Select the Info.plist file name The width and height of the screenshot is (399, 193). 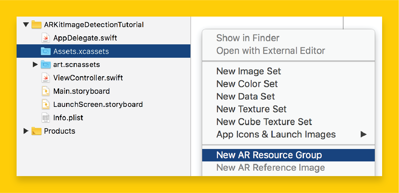[x=68, y=118]
